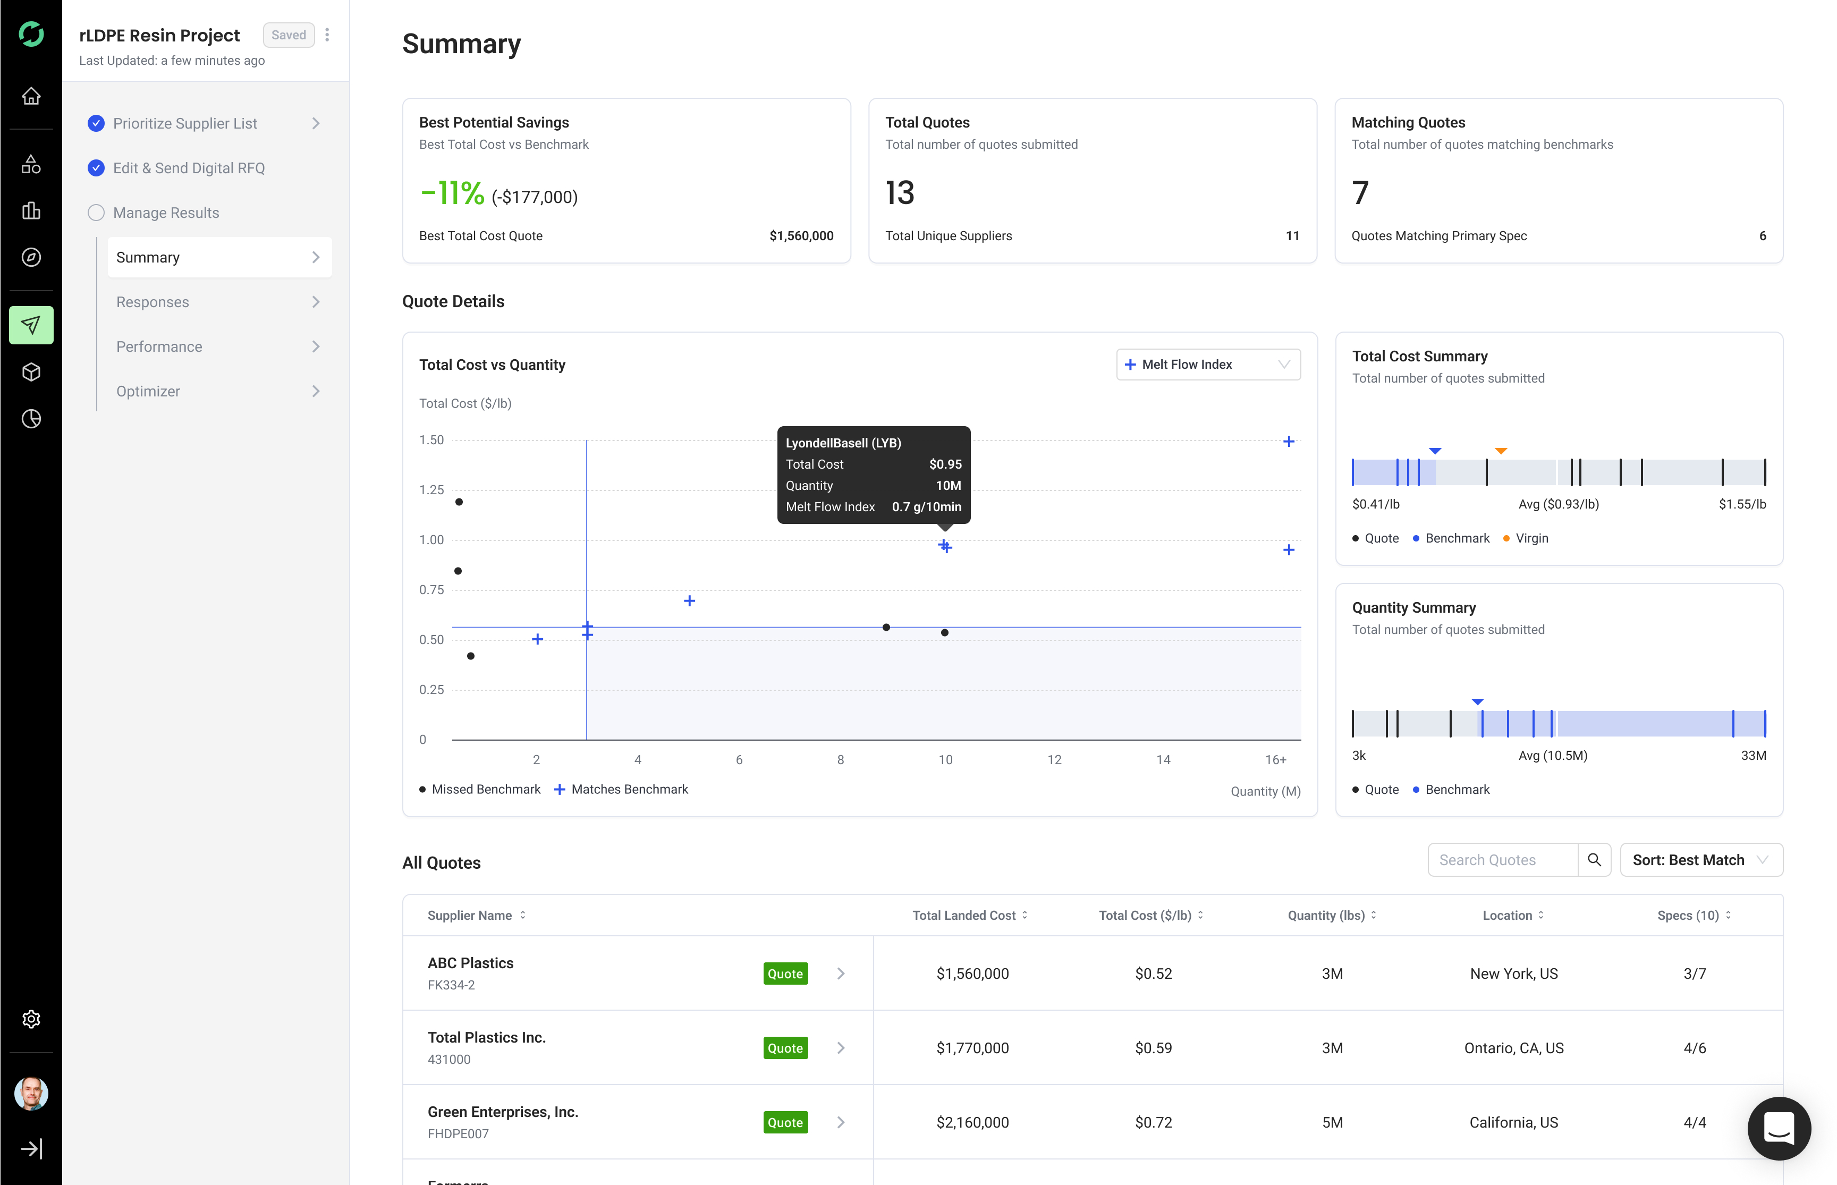
Task: Open project options three-dot menu
Action: (327, 35)
